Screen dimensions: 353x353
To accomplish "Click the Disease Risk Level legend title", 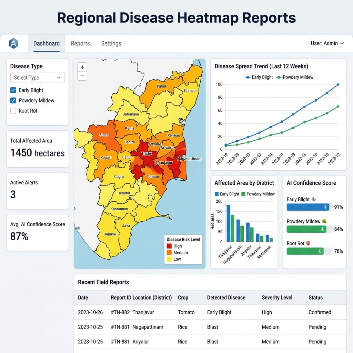I will 183,239.
